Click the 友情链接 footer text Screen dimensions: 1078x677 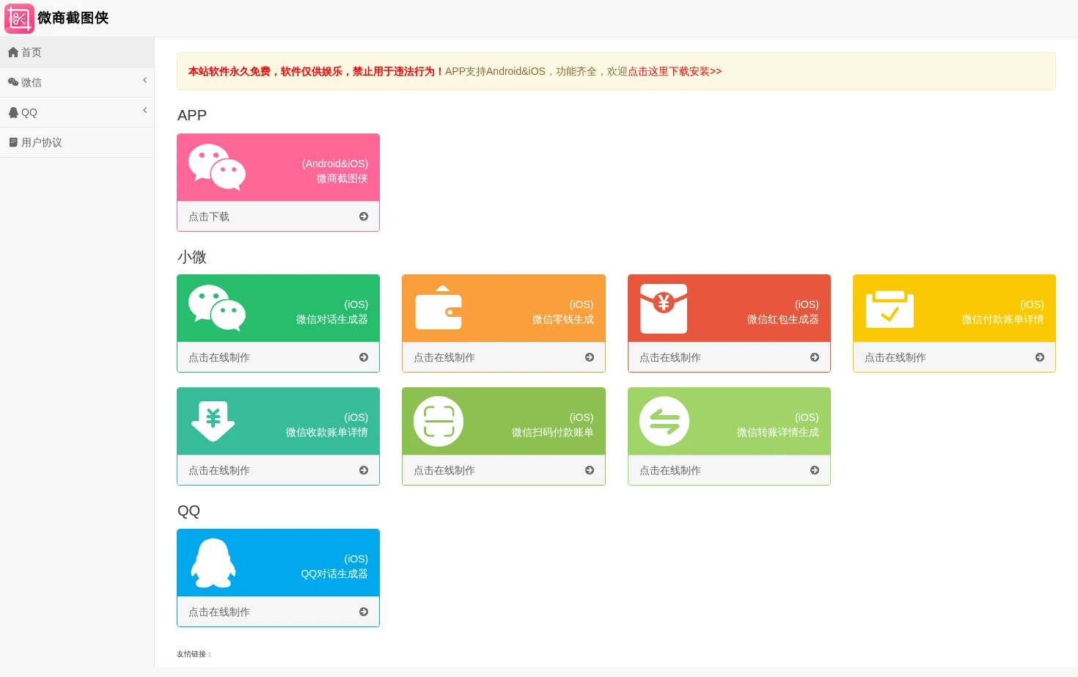coord(194,654)
